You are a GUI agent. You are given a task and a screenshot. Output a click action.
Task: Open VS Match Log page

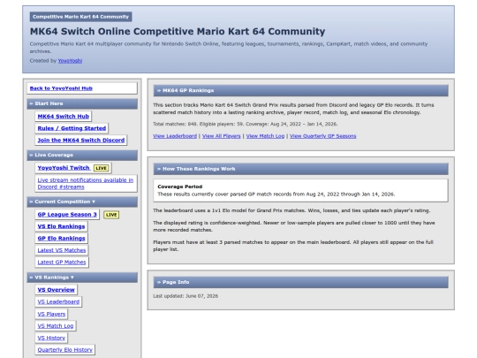(x=56, y=325)
